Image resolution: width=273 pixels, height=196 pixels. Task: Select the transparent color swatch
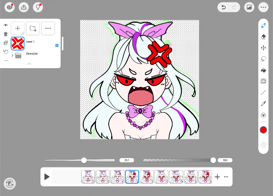tap(263, 145)
